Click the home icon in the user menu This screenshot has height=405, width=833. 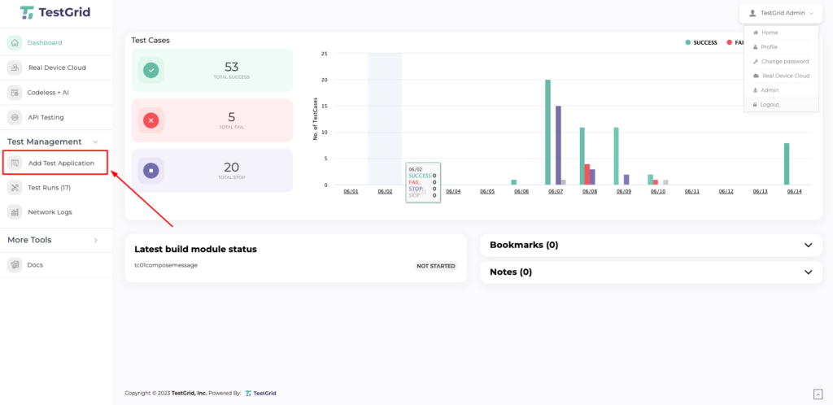756,33
